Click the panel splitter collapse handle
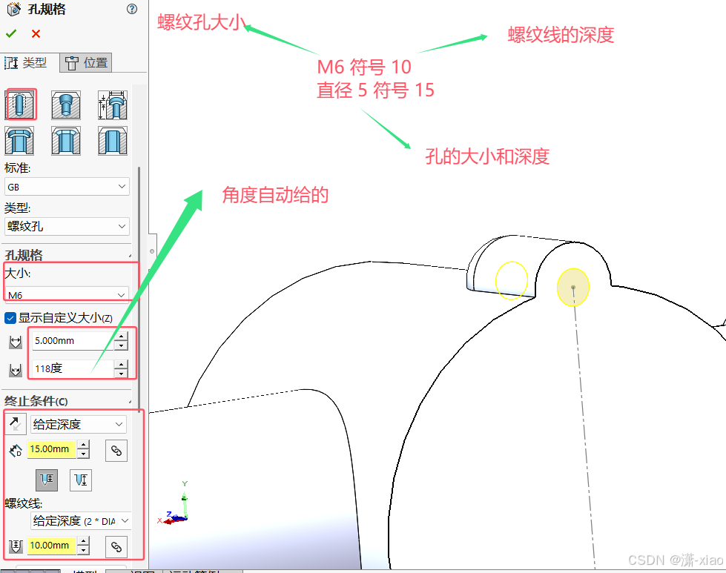Screen dimensions: 726x573 pyautogui.click(x=152, y=251)
